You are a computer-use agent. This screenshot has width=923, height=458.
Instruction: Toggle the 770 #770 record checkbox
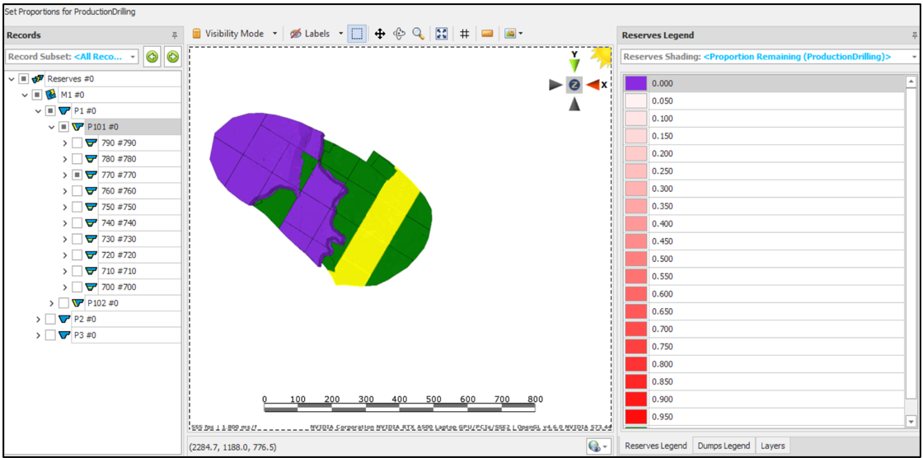[x=77, y=175]
